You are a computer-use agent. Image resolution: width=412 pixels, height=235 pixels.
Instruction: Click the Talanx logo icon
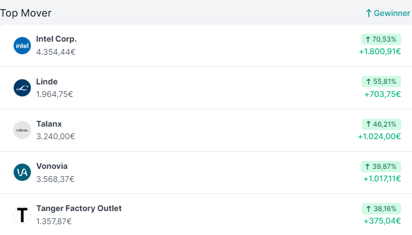click(x=22, y=130)
